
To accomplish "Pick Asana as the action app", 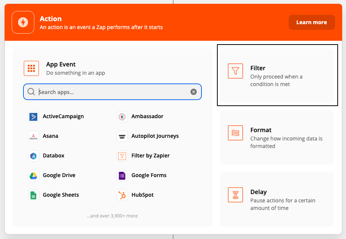I will click(x=51, y=136).
